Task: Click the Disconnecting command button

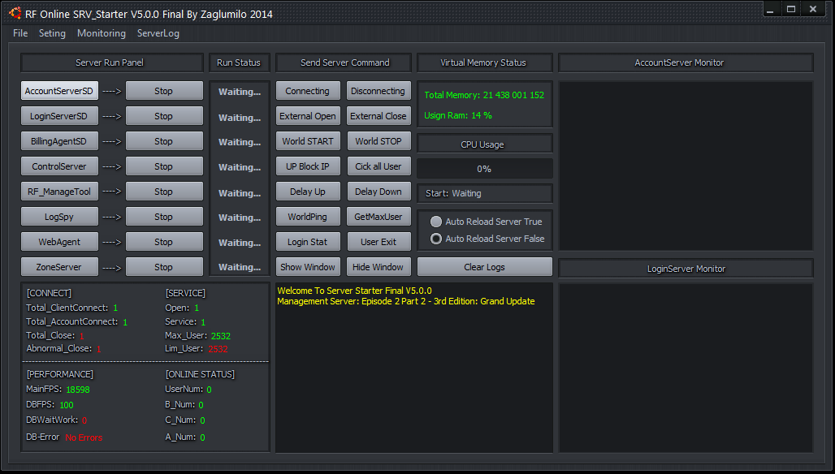Action: pos(379,91)
